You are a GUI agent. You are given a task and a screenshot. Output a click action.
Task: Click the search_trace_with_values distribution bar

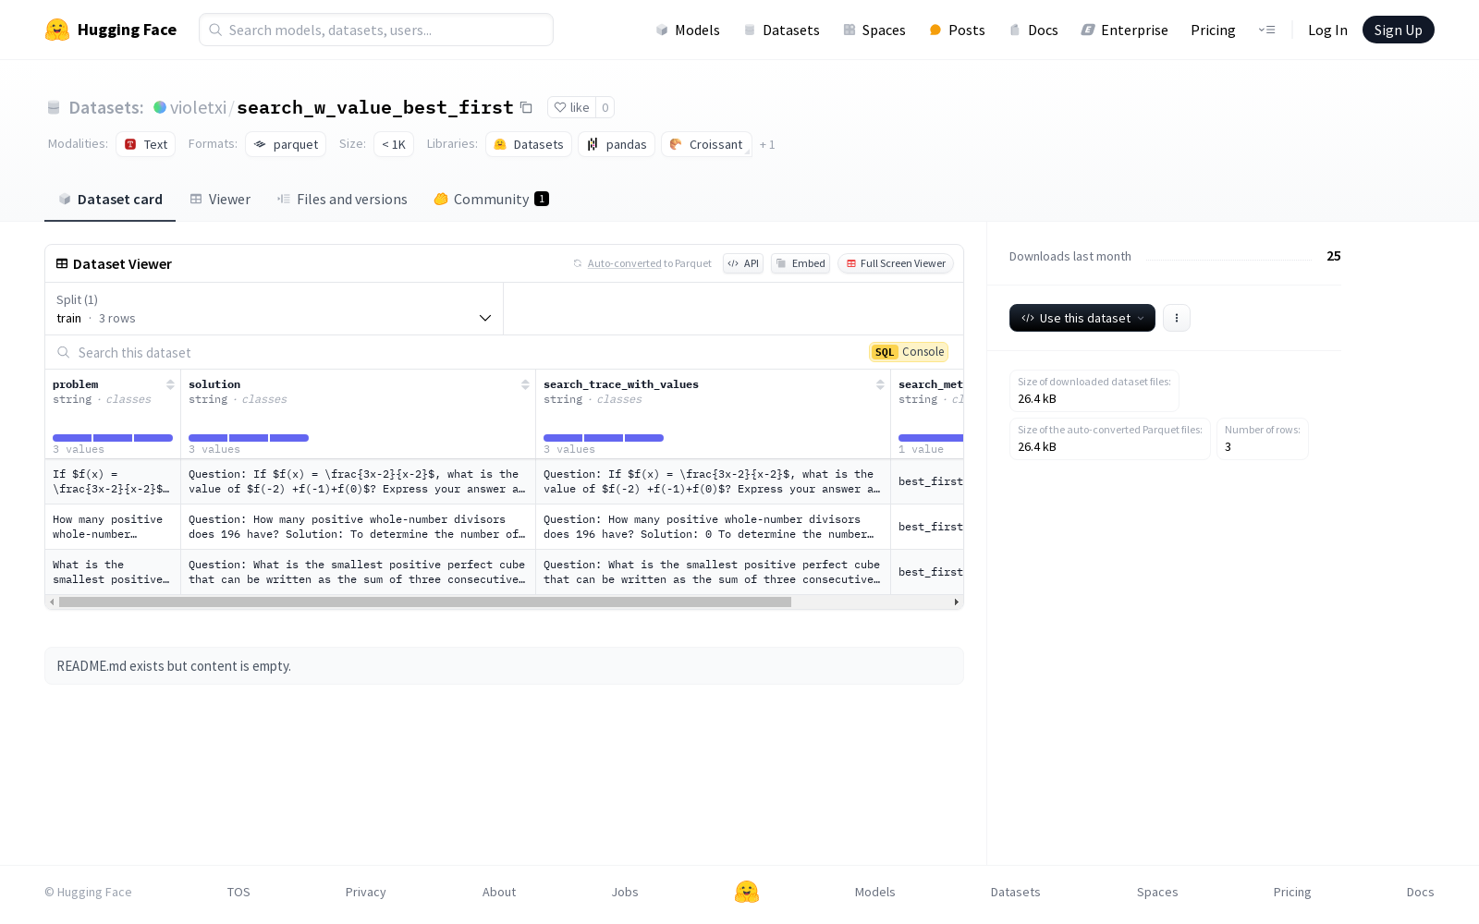tap(604, 438)
